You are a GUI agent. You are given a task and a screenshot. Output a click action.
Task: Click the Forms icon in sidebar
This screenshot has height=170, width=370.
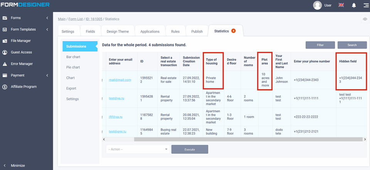5,18
